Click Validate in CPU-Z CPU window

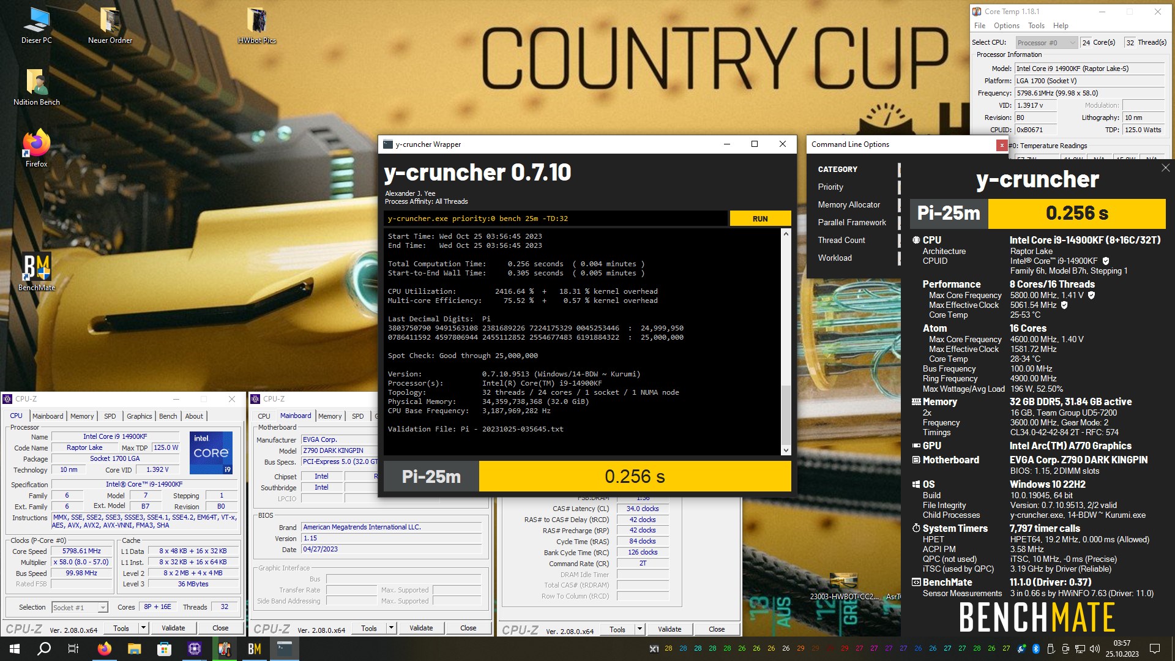coord(173,628)
